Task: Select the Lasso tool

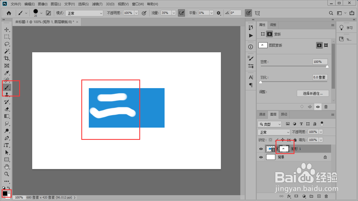Action: (x=7, y=44)
